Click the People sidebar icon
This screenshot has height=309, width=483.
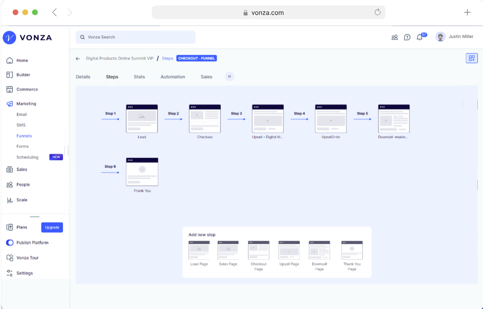[10, 184]
